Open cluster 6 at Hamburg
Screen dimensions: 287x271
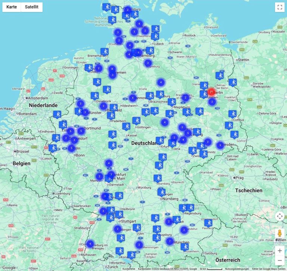click(x=138, y=53)
